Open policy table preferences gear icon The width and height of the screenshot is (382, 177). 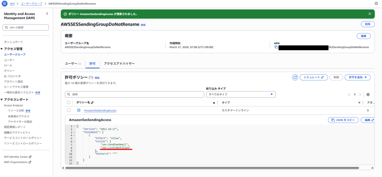tap(368, 94)
